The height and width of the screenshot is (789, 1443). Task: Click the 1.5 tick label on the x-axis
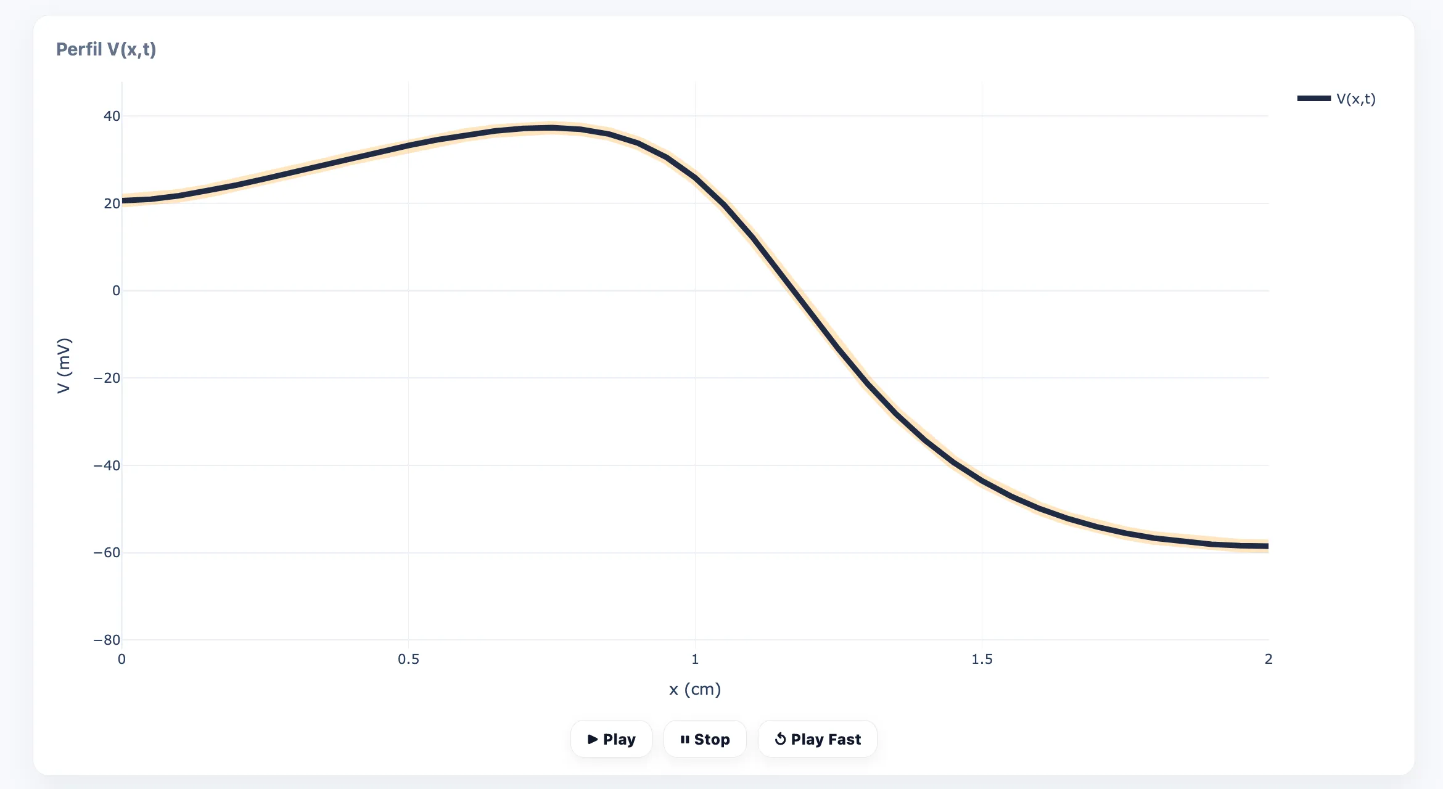[x=982, y=660]
